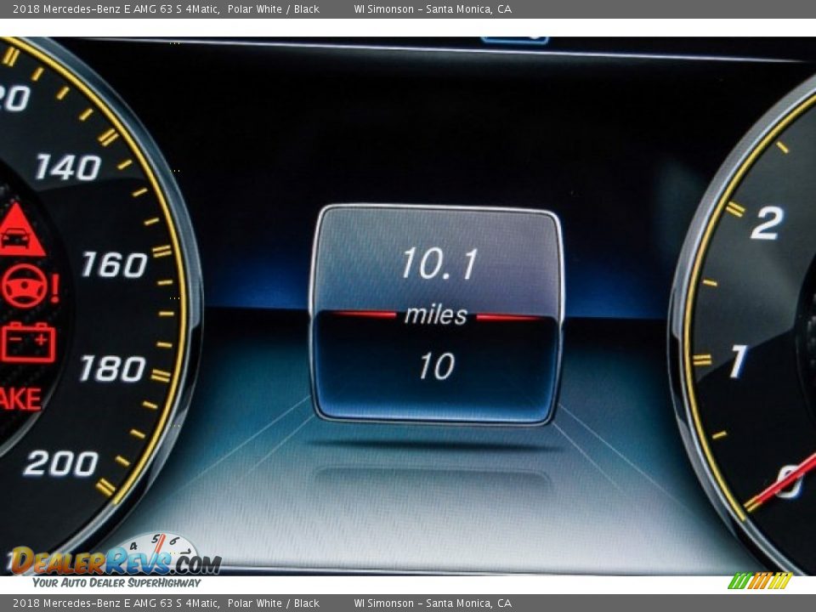Click the red BRAKE warning text
Viewport: 816px width, 612px height.
click(x=20, y=399)
